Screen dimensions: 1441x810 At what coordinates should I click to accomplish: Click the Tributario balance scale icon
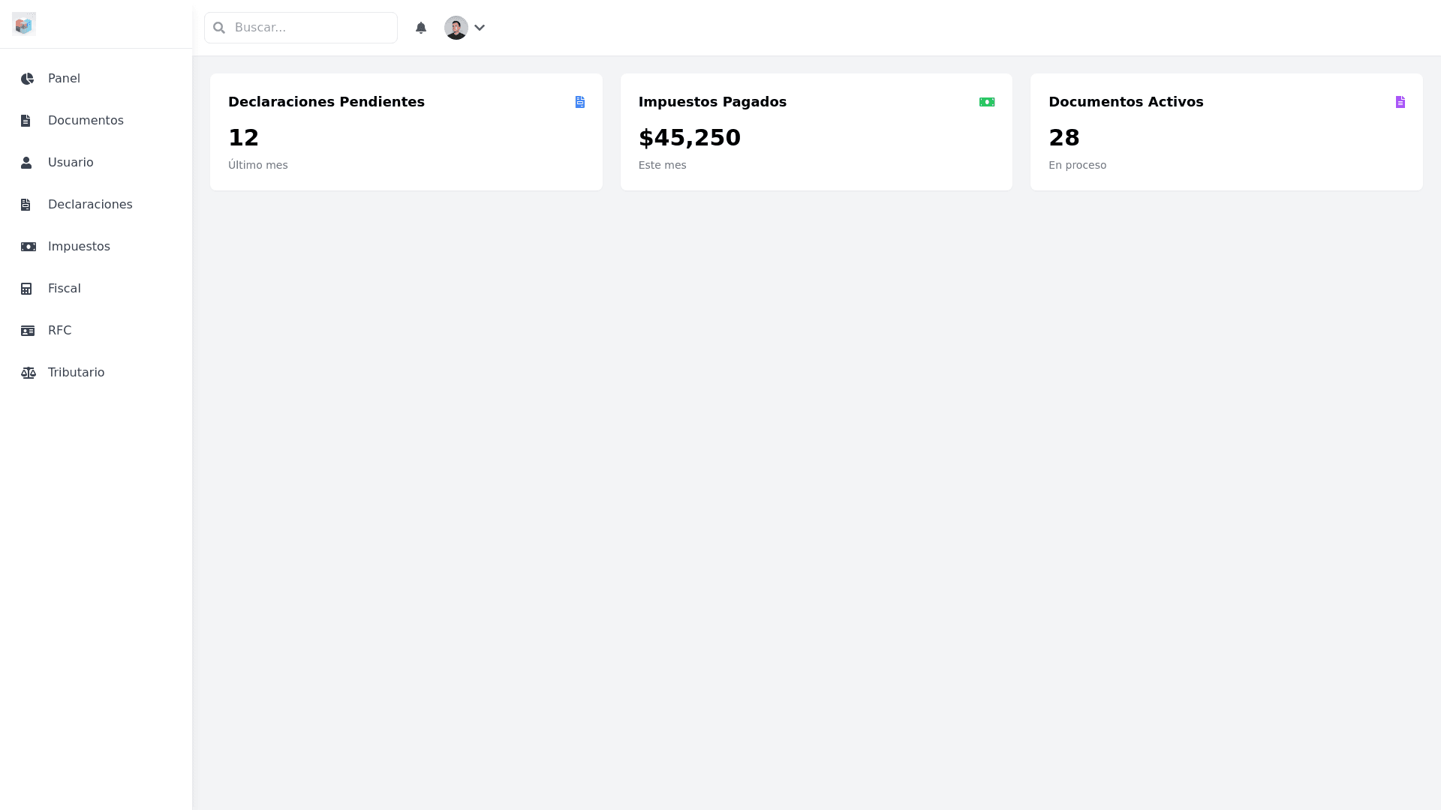tap(28, 373)
